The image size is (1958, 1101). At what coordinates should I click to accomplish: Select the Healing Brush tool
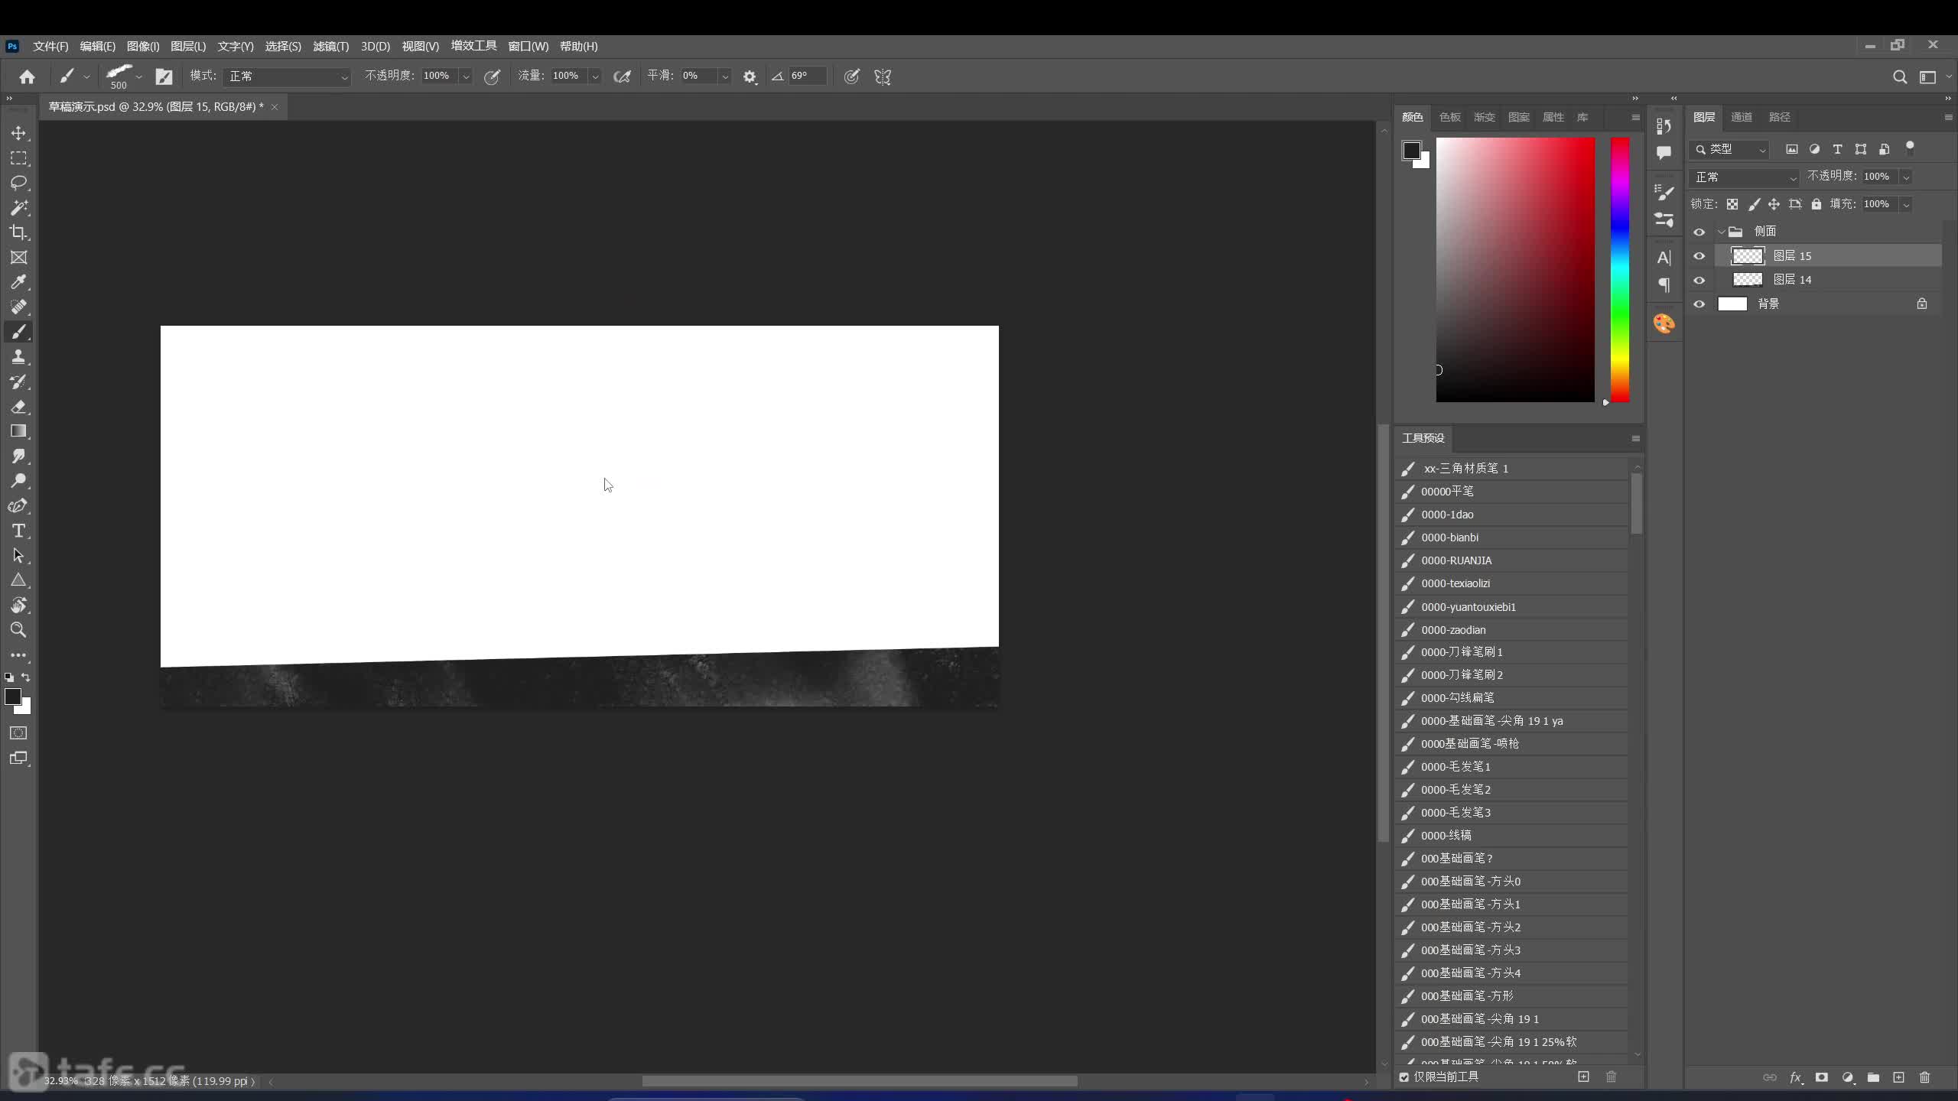18,307
